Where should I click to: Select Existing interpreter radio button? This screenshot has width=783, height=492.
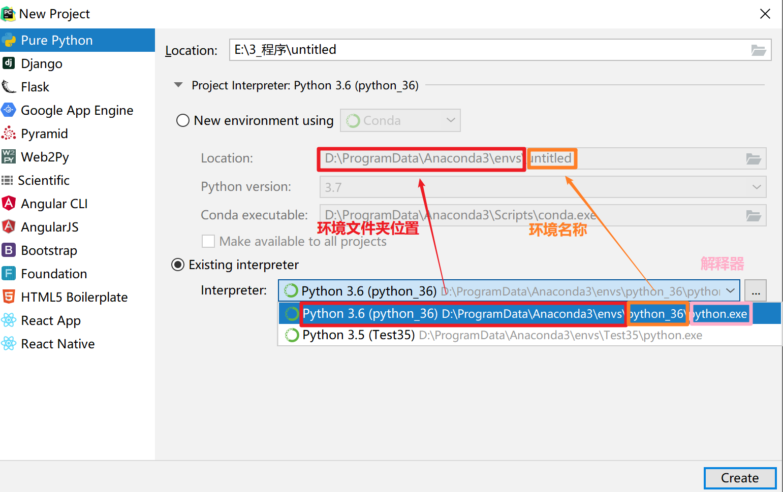[x=178, y=265]
